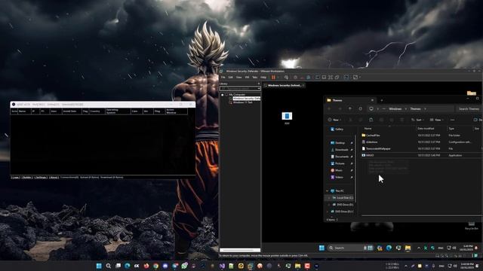Image resolution: width=483 pixels, height=271 pixels.
Task: Click the guest VM Start button
Action: click(321, 248)
